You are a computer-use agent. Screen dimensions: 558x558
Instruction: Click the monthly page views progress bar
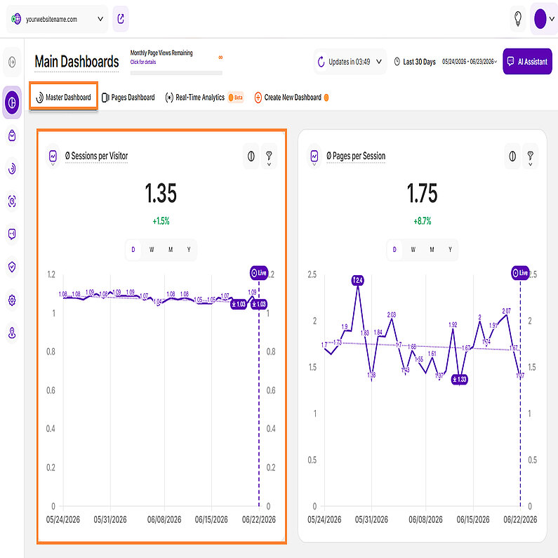[176, 73]
